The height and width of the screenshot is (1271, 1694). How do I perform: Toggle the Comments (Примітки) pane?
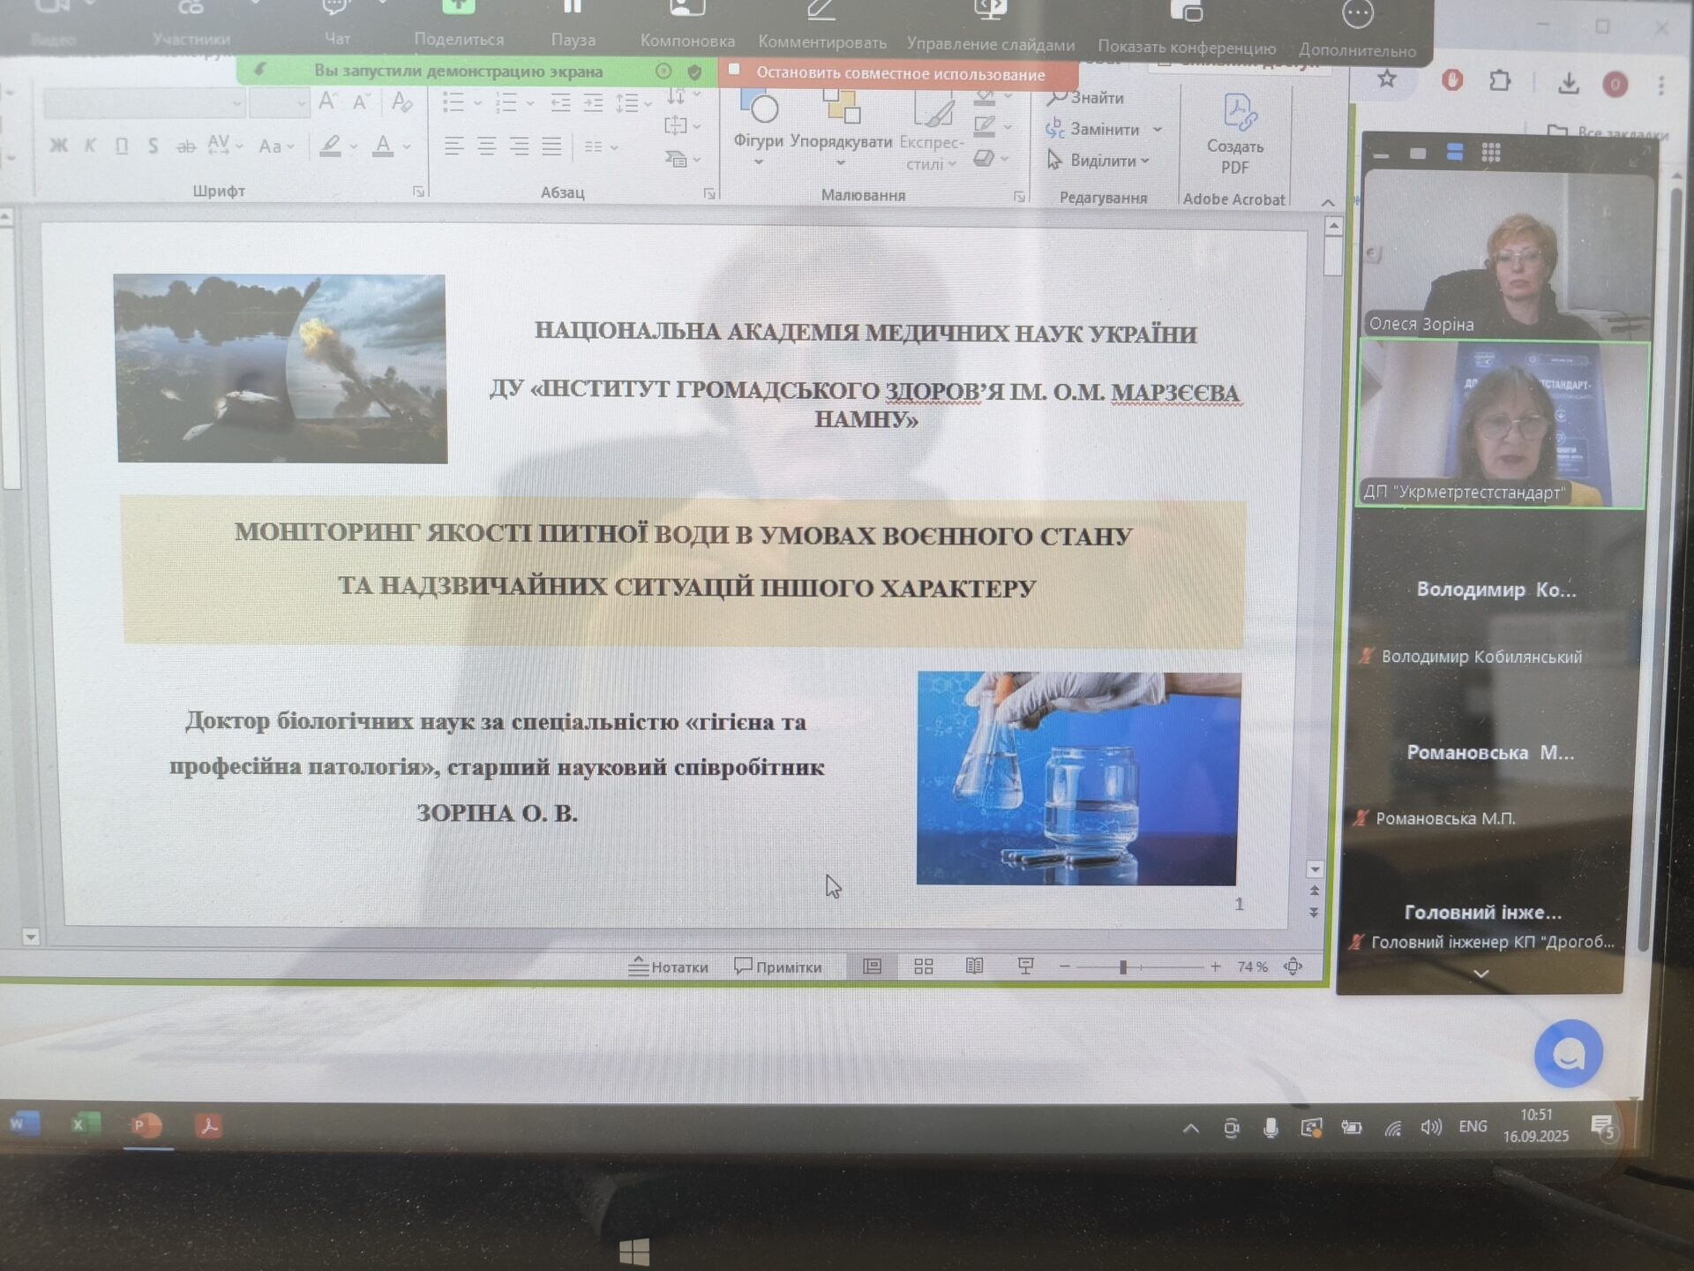778,966
